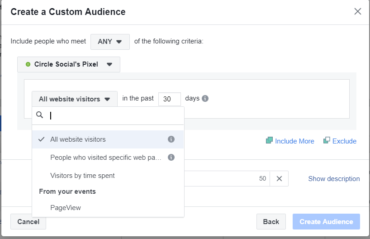Select Visitors by time spent option
The image size is (370, 239).
click(x=82, y=175)
